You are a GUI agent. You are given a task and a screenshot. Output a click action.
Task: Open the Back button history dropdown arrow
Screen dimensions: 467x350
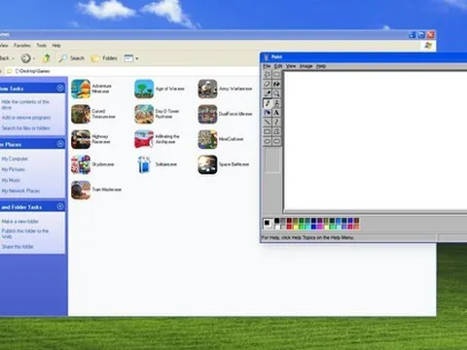[14, 58]
